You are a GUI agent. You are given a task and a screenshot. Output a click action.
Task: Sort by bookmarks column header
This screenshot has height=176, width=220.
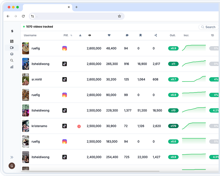click(141, 35)
